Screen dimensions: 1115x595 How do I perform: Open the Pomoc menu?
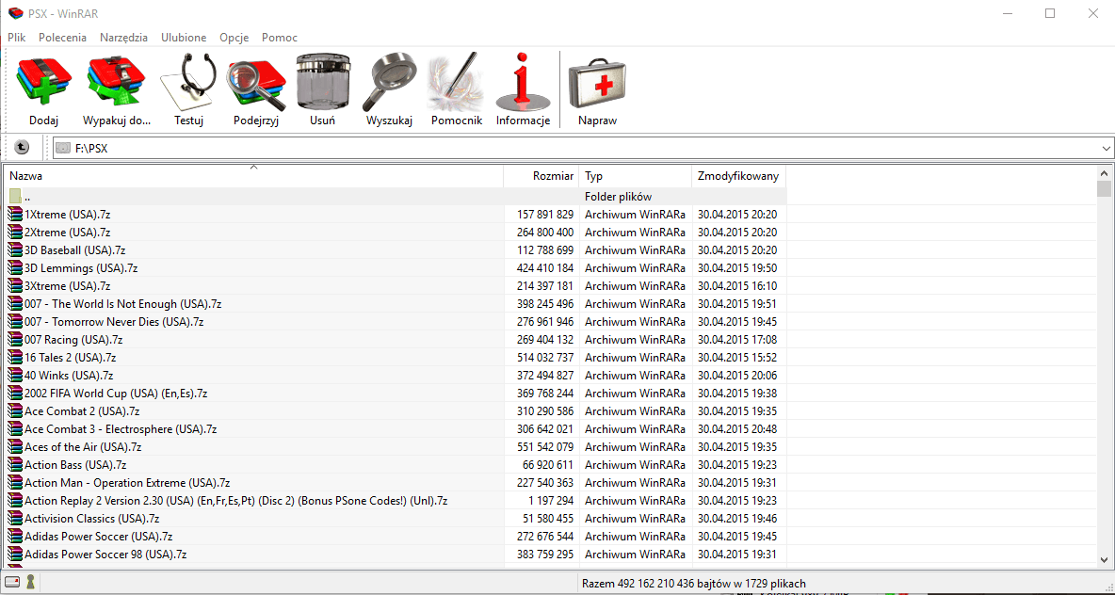click(x=280, y=38)
